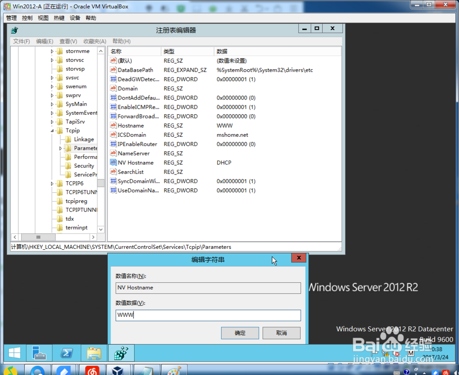The image size is (459, 375).
Task: Click the Linkage folder icon
Action: click(x=68, y=139)
